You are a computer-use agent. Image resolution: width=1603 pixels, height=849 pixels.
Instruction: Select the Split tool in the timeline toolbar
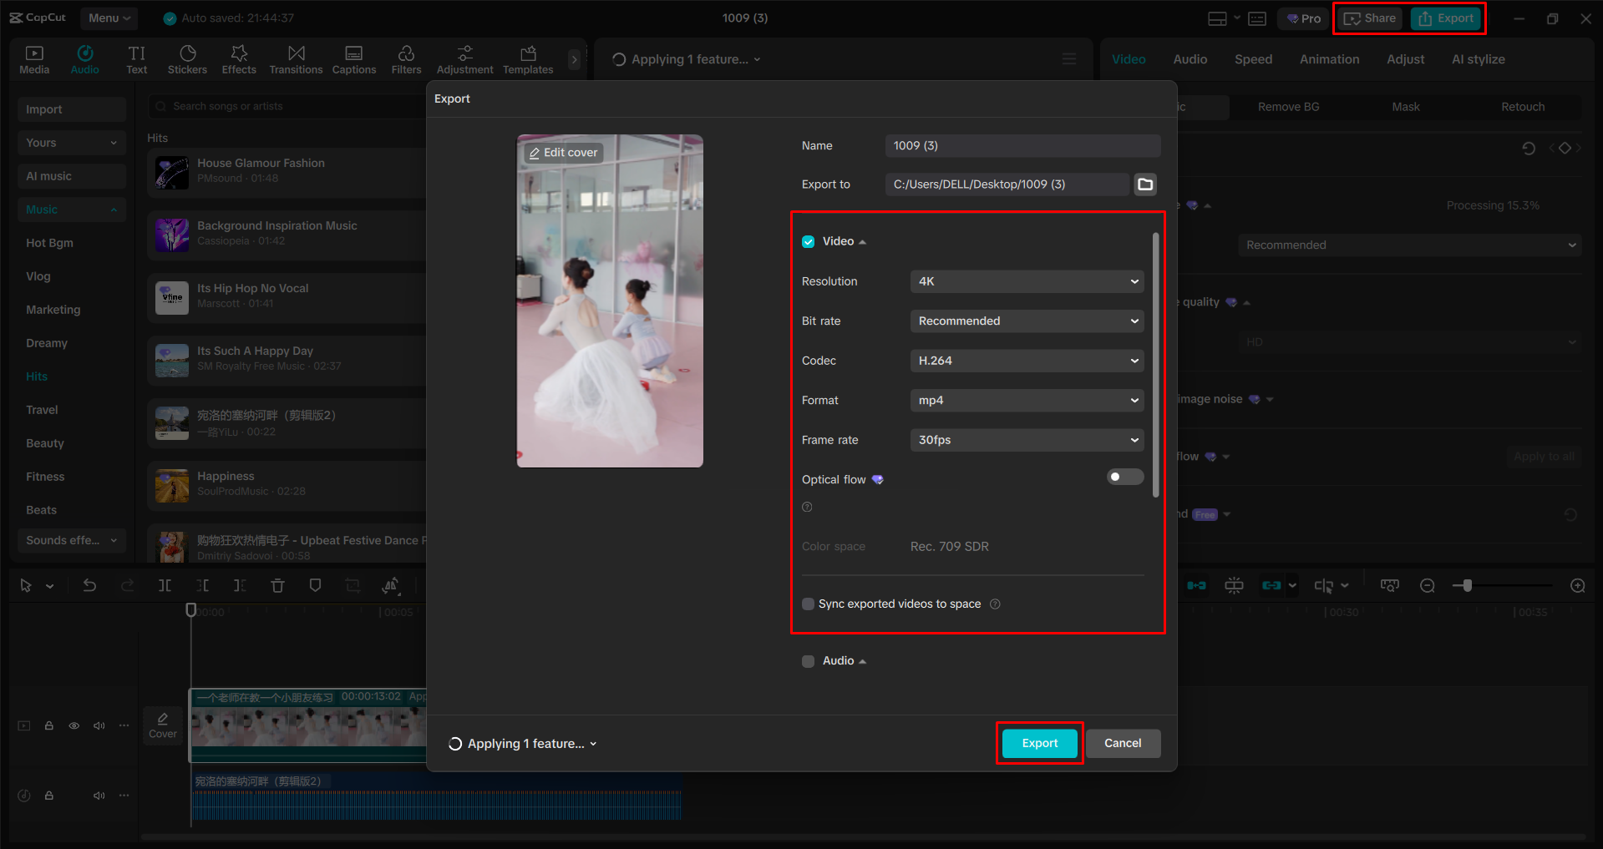(x=165, y=585)
